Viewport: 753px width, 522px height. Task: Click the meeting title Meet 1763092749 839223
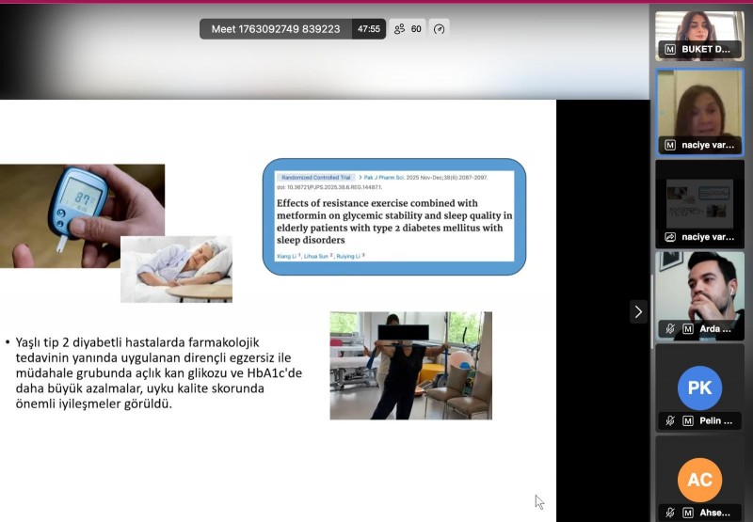click(x=275, y=29)
